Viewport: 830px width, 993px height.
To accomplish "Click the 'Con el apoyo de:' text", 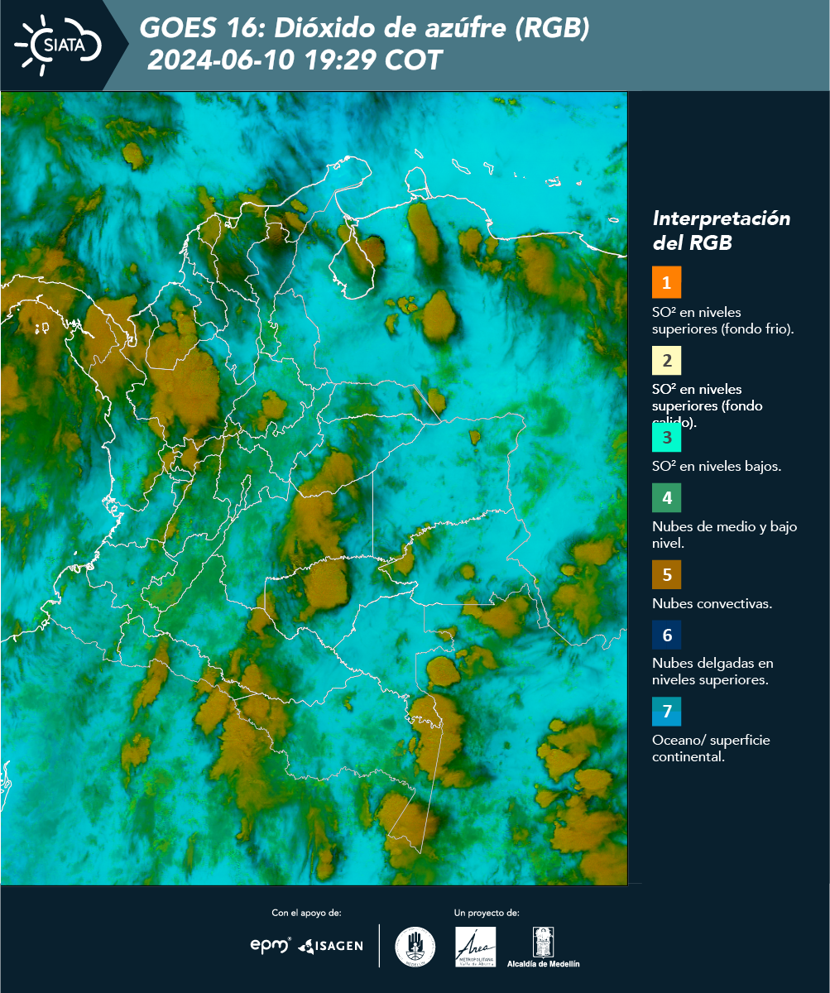I will click(x=307, y=913).
